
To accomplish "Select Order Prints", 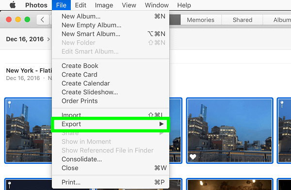I will click(111, 101).
